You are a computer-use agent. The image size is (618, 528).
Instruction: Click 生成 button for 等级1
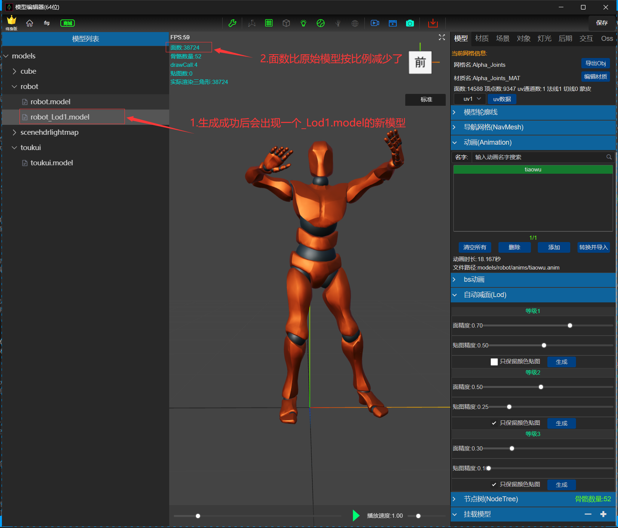pyautogui.click(x=561, y=362)
